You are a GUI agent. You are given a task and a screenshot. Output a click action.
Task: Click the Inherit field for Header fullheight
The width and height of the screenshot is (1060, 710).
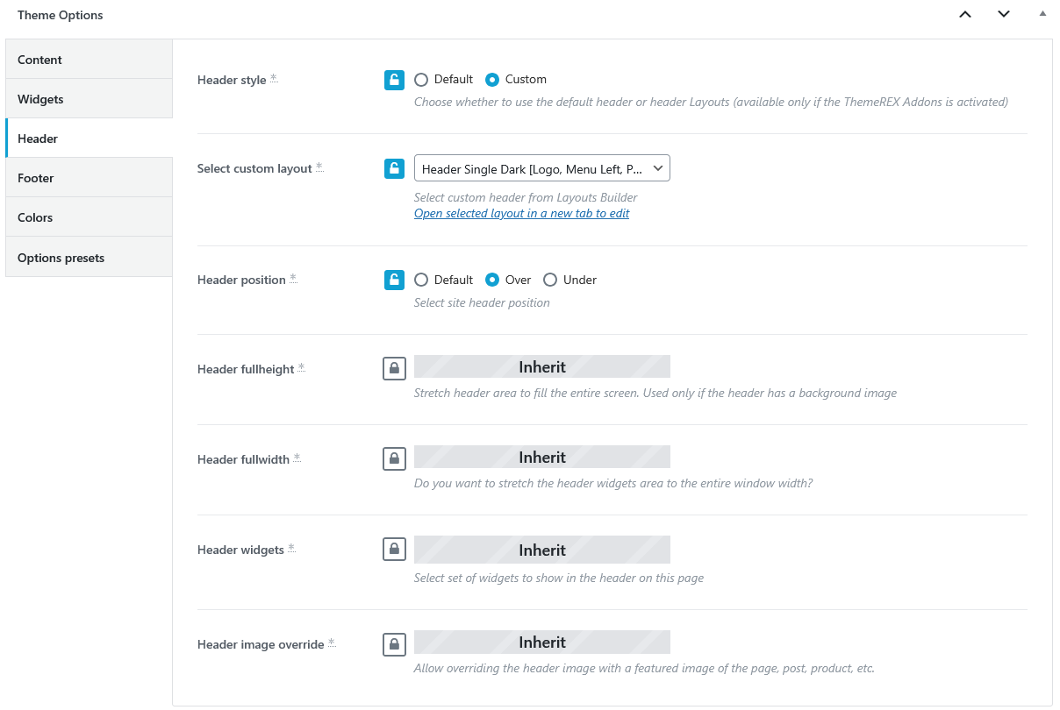pyautogui.click(x=542, y=367)
